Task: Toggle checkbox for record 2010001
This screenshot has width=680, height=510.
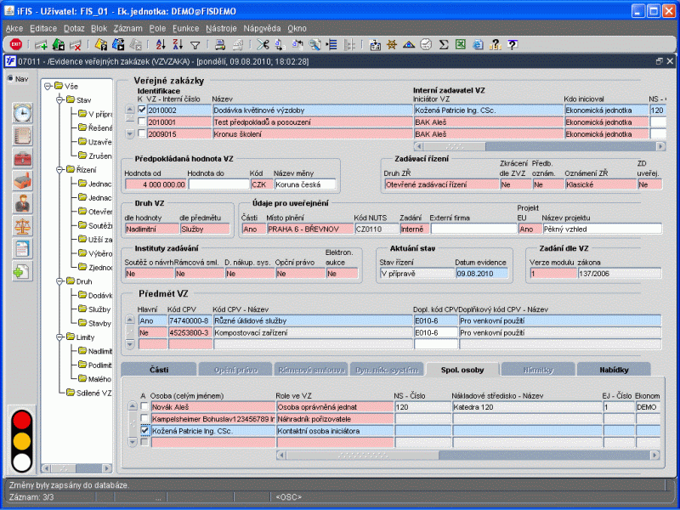Action: pyautogui.click(x=142, y=122)
